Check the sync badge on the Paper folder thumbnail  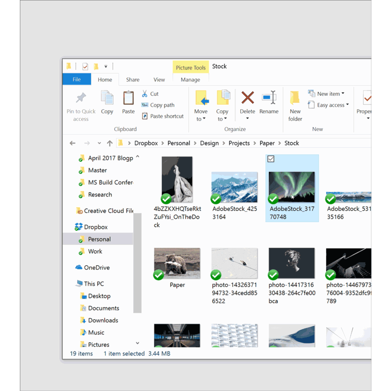point(158,275)
